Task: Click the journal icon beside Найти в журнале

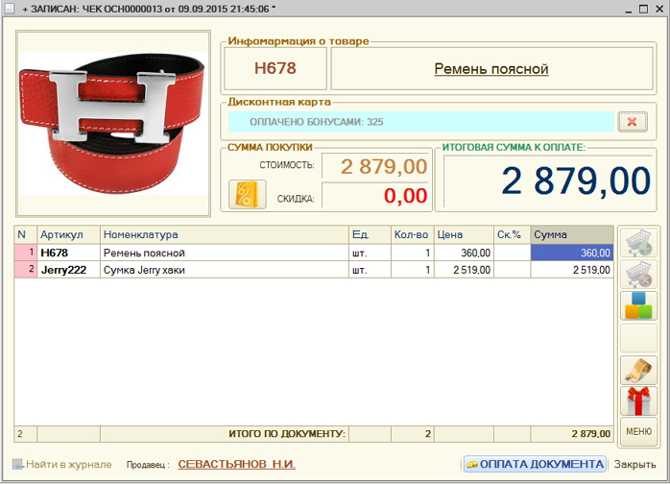Action: 17,464
